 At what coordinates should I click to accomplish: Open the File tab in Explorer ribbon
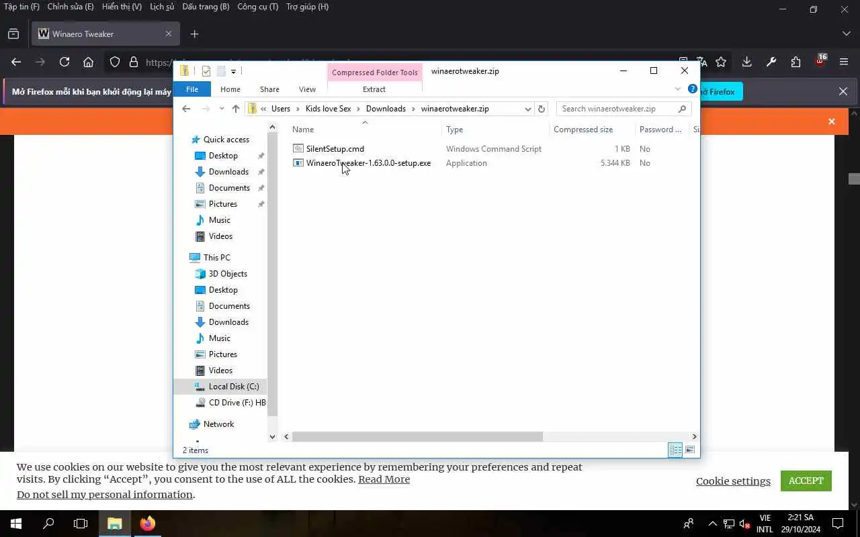(x=192, y=89)
